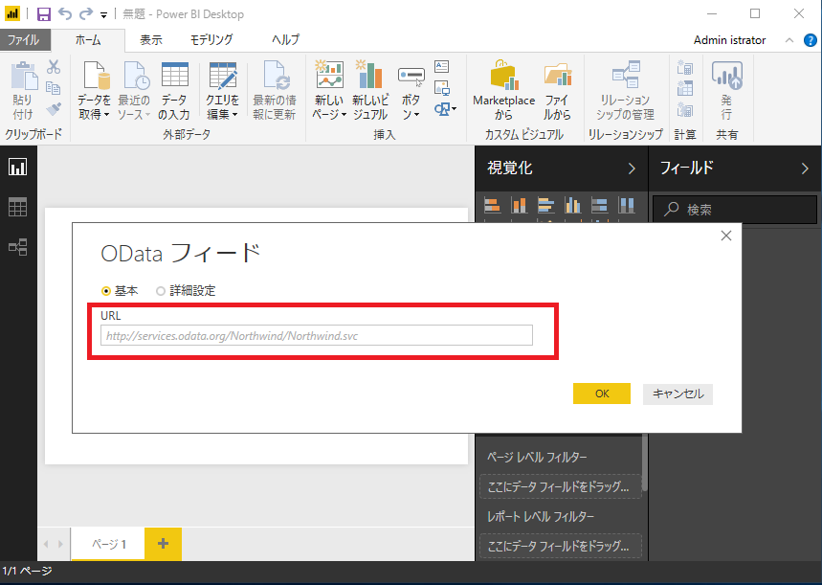Switch to the モデリング ribbon tab
Image resolution: width=822 pixels, height=585 pixels.
(x=211, y=40)
